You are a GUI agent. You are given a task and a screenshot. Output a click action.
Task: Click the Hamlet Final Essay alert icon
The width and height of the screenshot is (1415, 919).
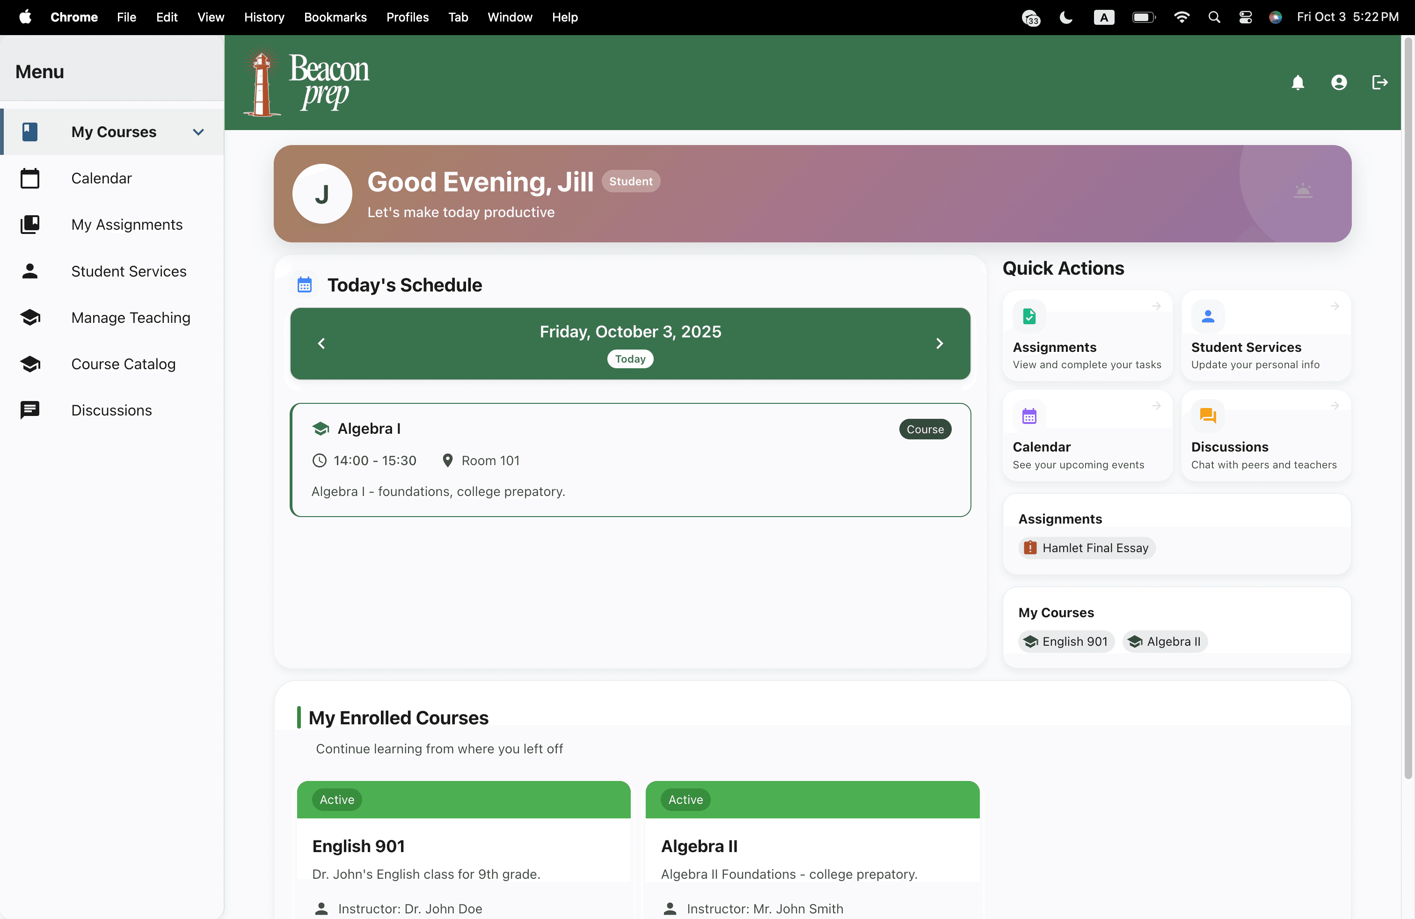[1030, 548]
